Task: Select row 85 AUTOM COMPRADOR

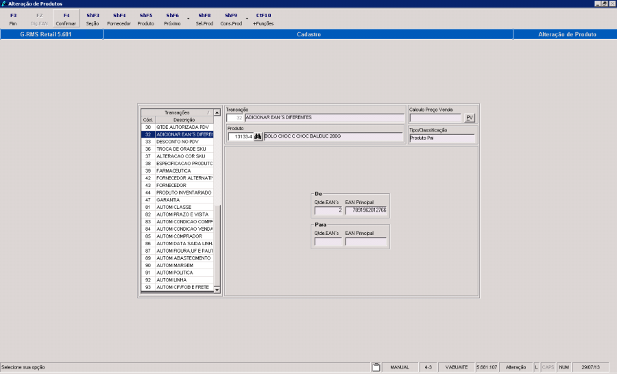Action: tap(177, 236)
